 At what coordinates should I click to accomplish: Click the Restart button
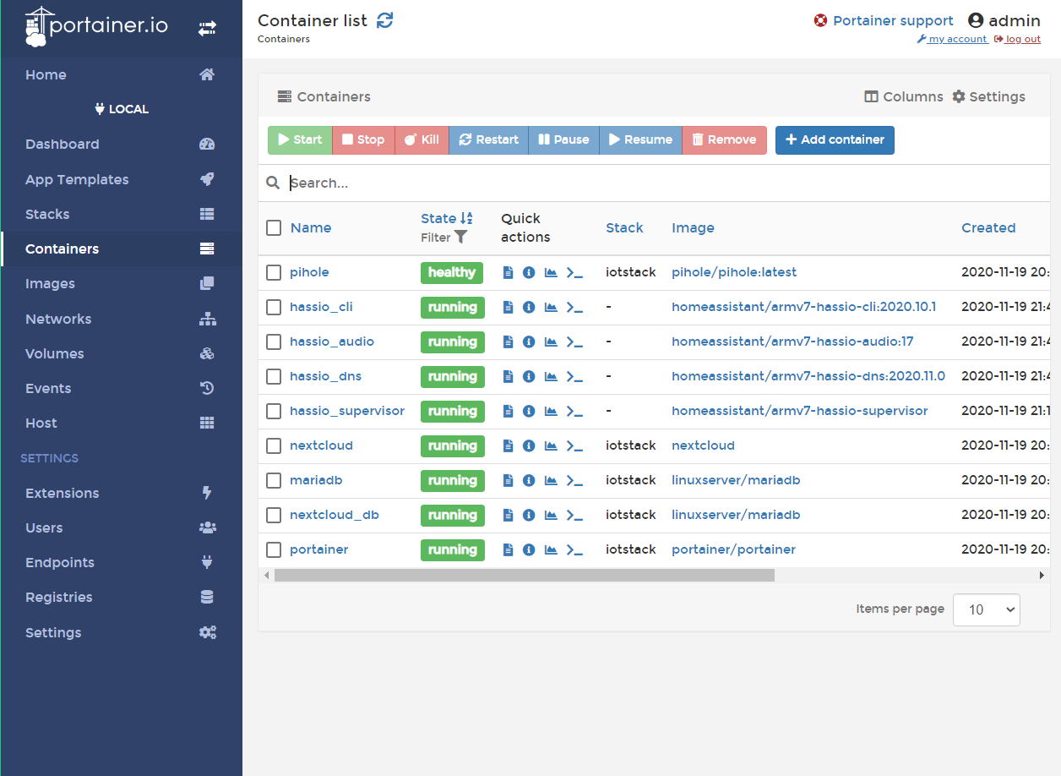coord(488,140)
